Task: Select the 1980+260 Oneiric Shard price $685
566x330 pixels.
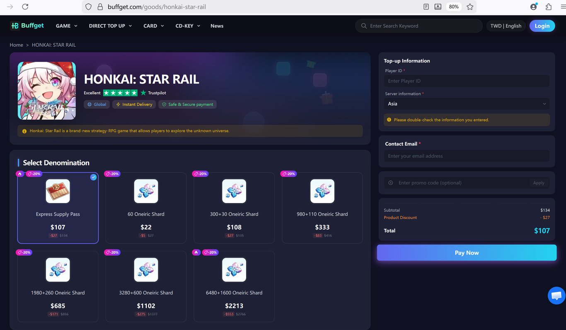Action: 58,306
